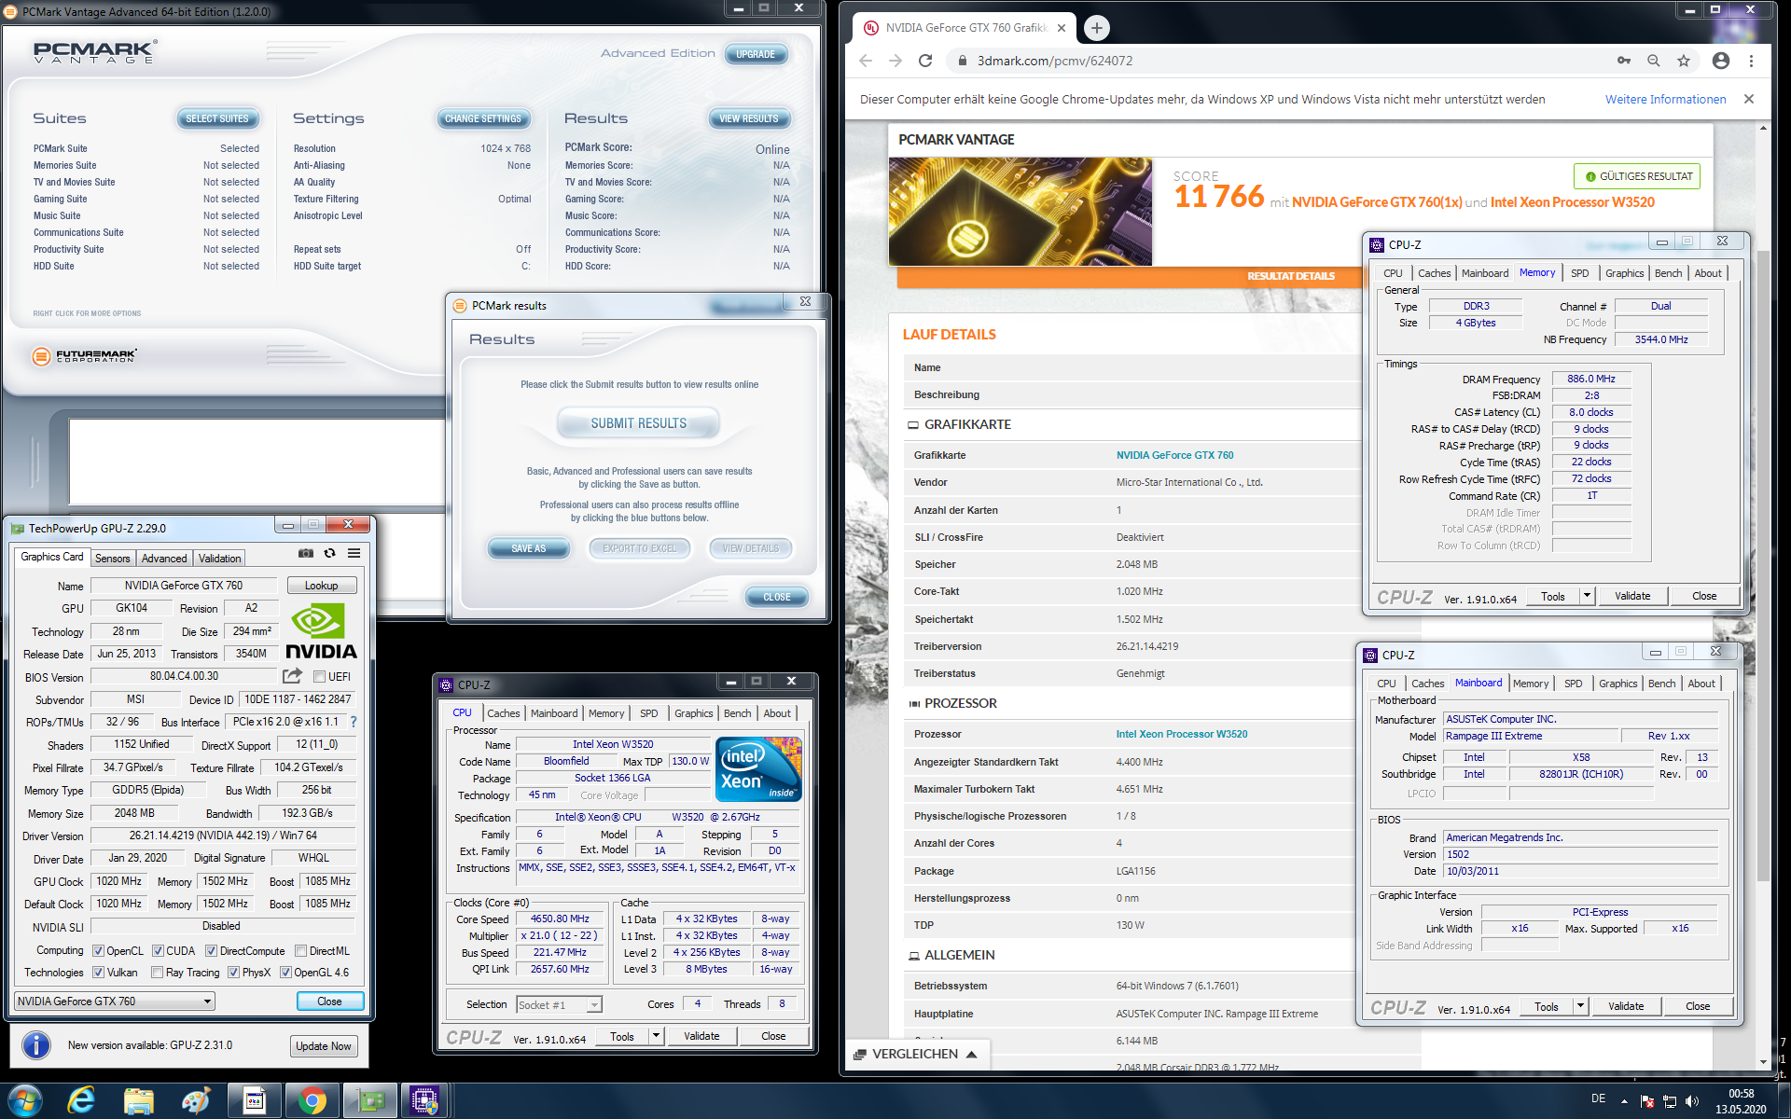Switch to the Advanced tab in GPU-Z

(x=164, y=559)
